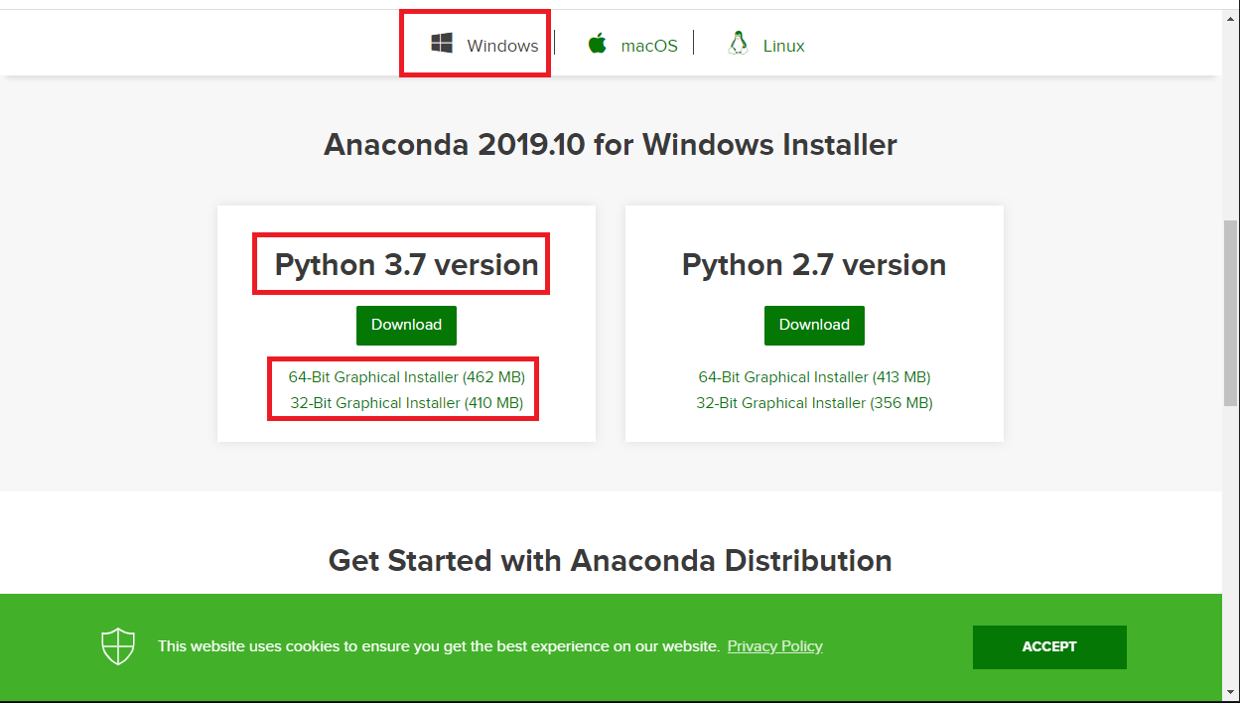Download the Python 2.7 version installer
The image size is (1240, 703).
tap(814, 325)
